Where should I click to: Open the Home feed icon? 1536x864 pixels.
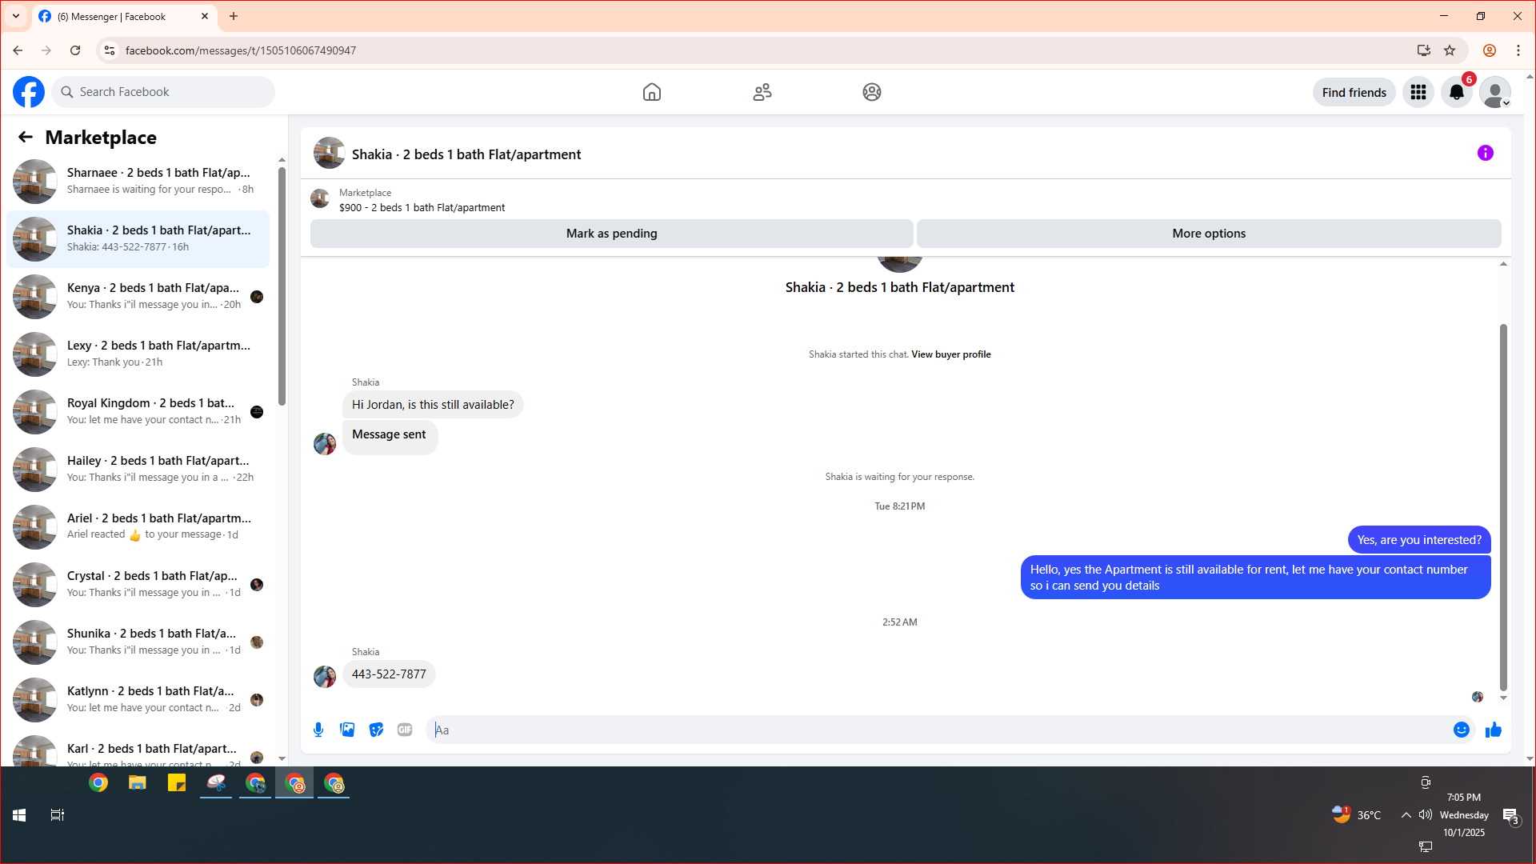[x=652, y=92]
